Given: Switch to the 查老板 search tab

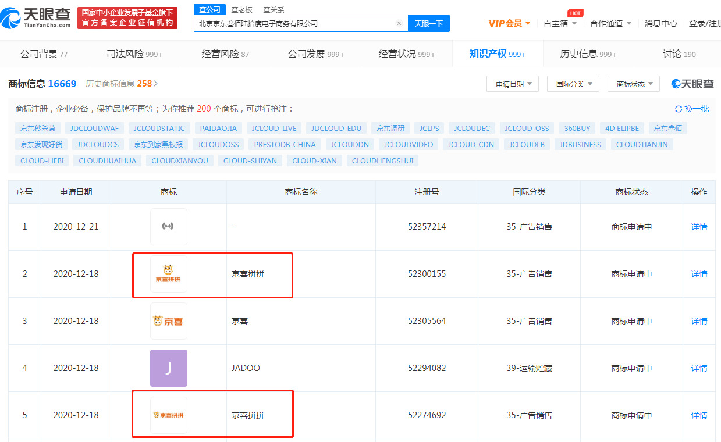Looking at the screenshot, I should [241, 9].
